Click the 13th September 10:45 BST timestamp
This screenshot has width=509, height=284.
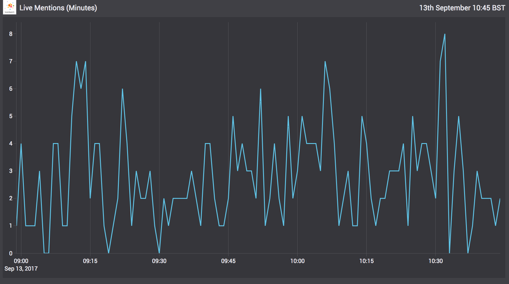tap(462, 8)
